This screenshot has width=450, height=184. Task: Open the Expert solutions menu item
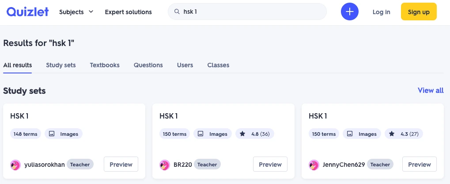[128, 12]
